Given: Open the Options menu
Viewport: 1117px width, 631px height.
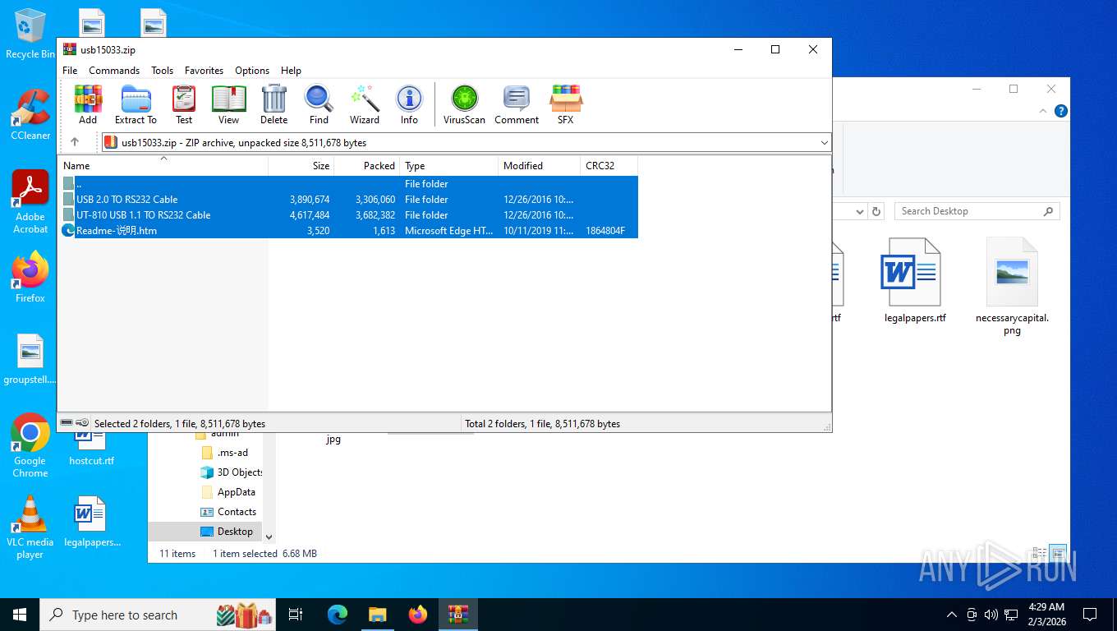Looking at the screenshot, I should [x=252, y=70].
